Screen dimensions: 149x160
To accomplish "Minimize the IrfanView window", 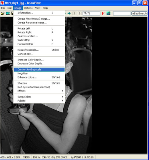I will [x=135, y=3].
